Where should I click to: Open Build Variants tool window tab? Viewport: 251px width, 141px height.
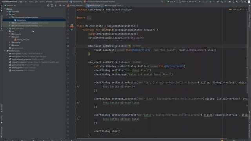[2, 132]
